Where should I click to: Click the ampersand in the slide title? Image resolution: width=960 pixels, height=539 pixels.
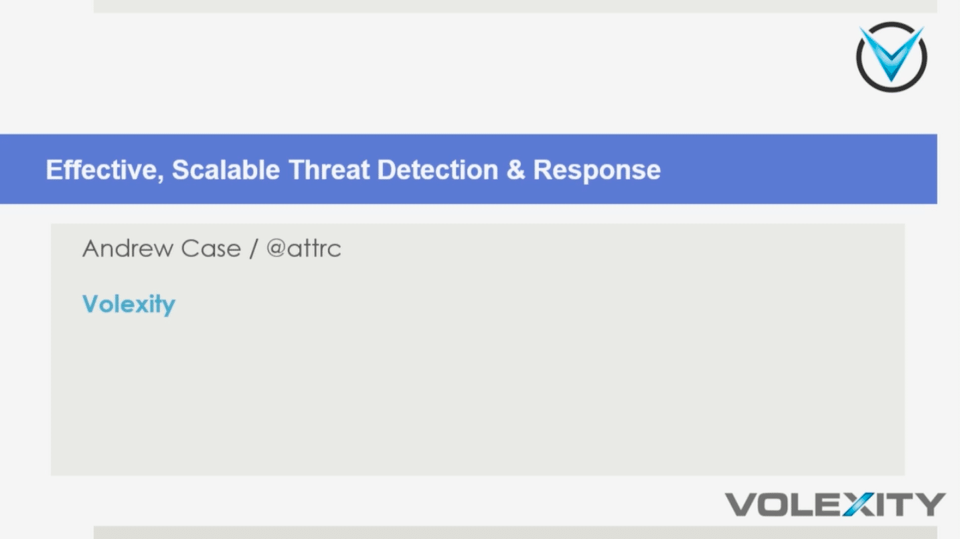click(x=515, y=170)
